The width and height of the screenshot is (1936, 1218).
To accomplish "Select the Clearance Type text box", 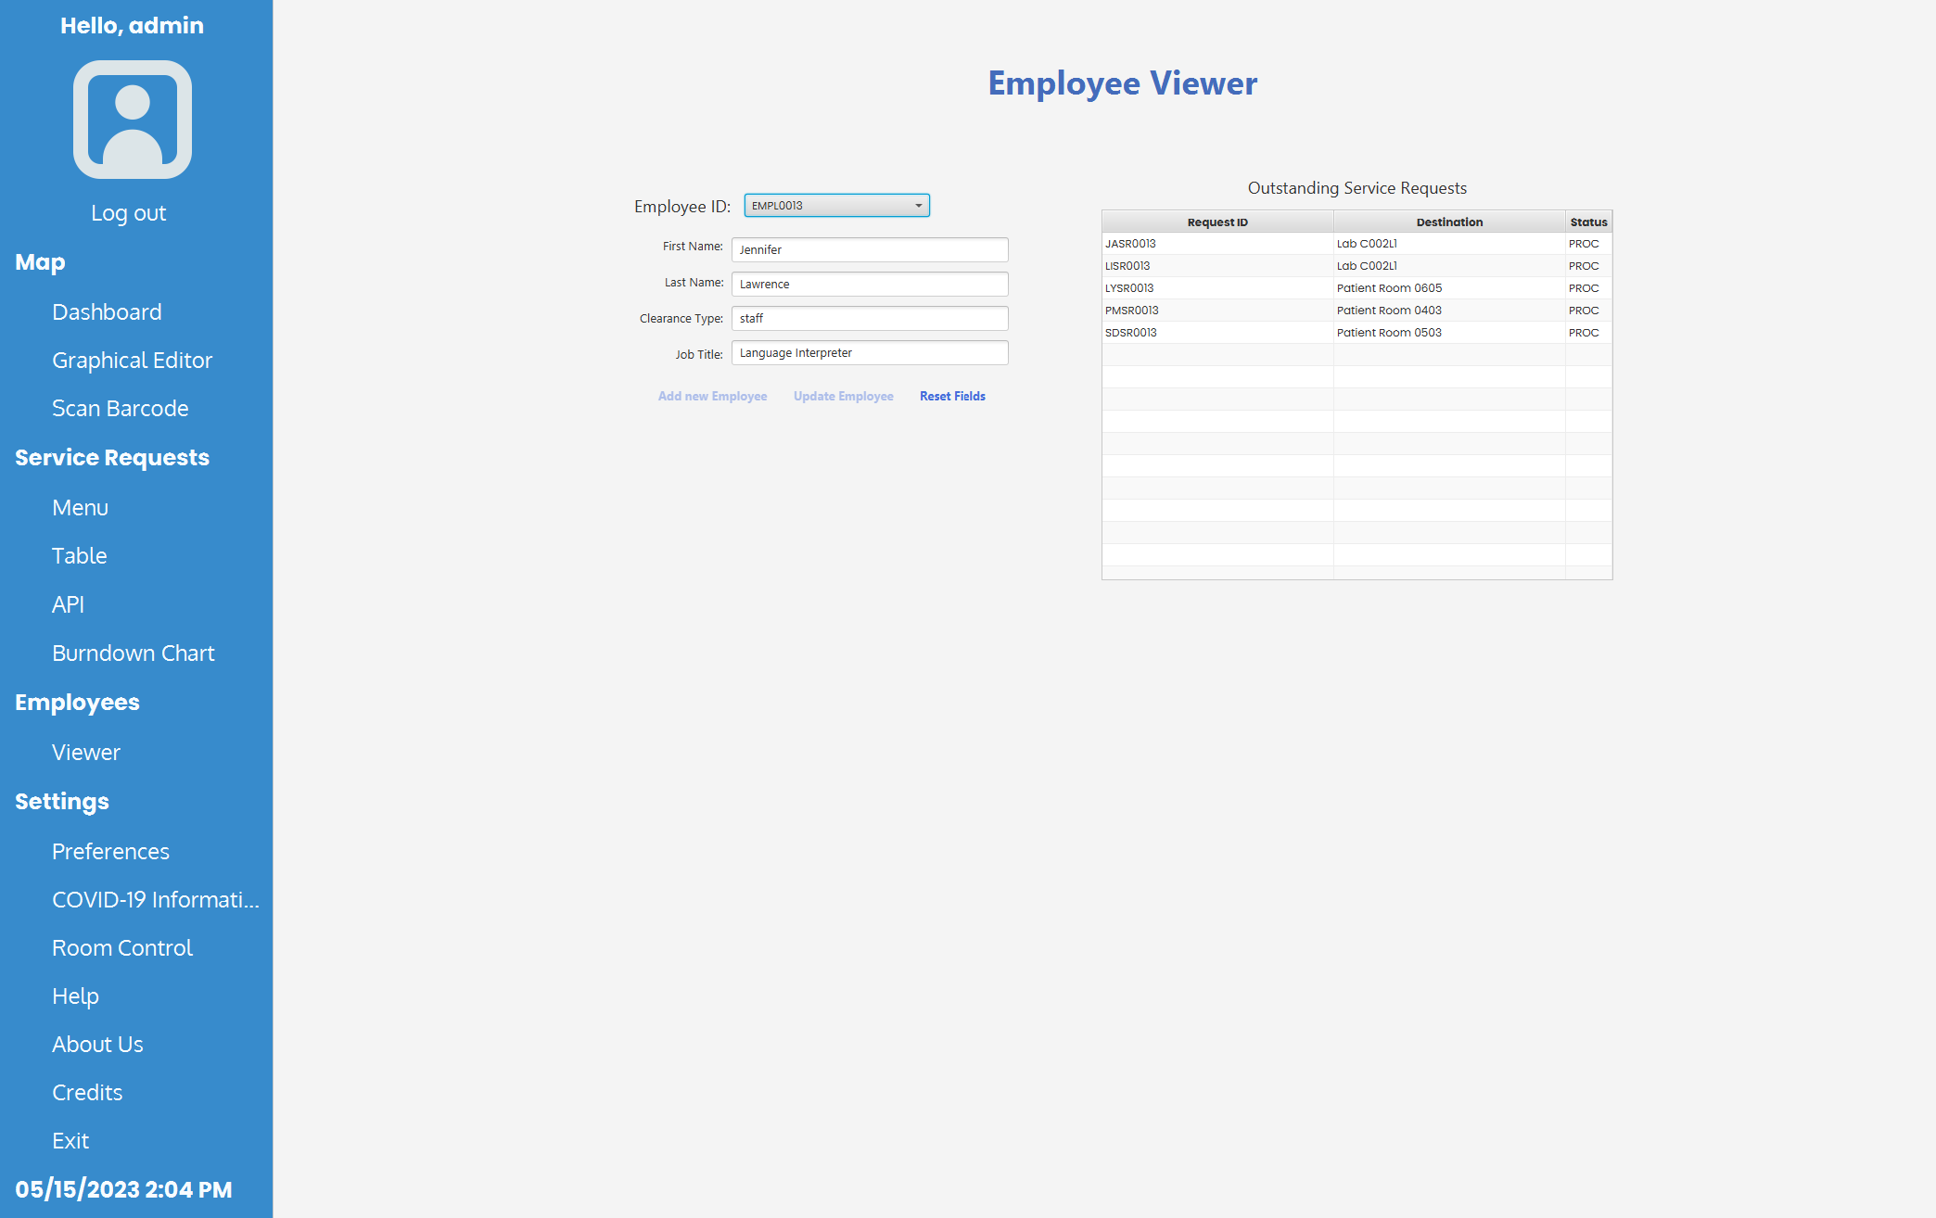I will click(869, 318).
